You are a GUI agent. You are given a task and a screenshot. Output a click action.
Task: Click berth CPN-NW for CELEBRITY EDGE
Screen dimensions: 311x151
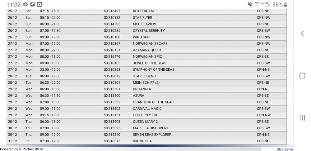coord(264,115)
